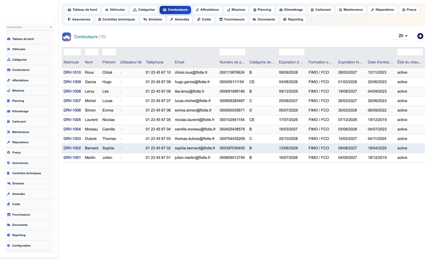Open Configuration in left sidebar
This screenshot has height=266, width=429.
[29, 246]
